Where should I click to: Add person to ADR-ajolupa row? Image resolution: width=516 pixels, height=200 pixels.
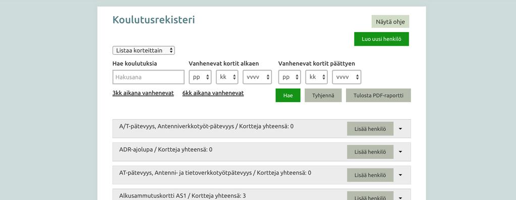click(370, 152)
